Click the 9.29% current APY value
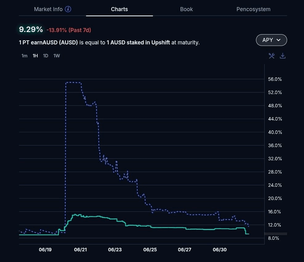This screenshot has width=304, height=262. (31, 30)
